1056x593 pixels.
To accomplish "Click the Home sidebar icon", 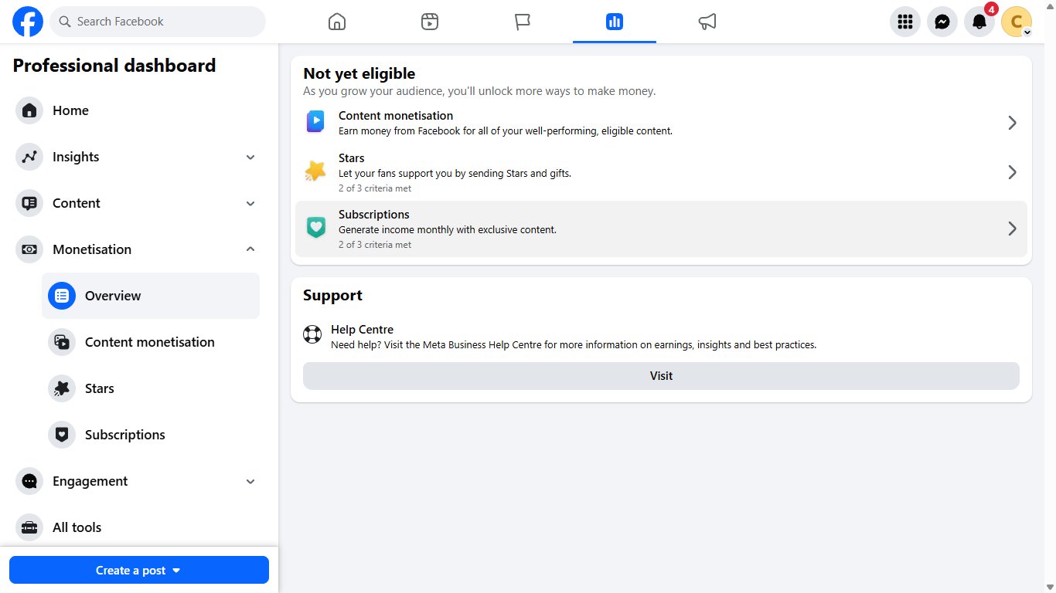I will 29,110.
